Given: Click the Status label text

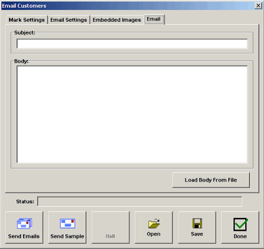Looking at the screenshot, I should (25, 201).
